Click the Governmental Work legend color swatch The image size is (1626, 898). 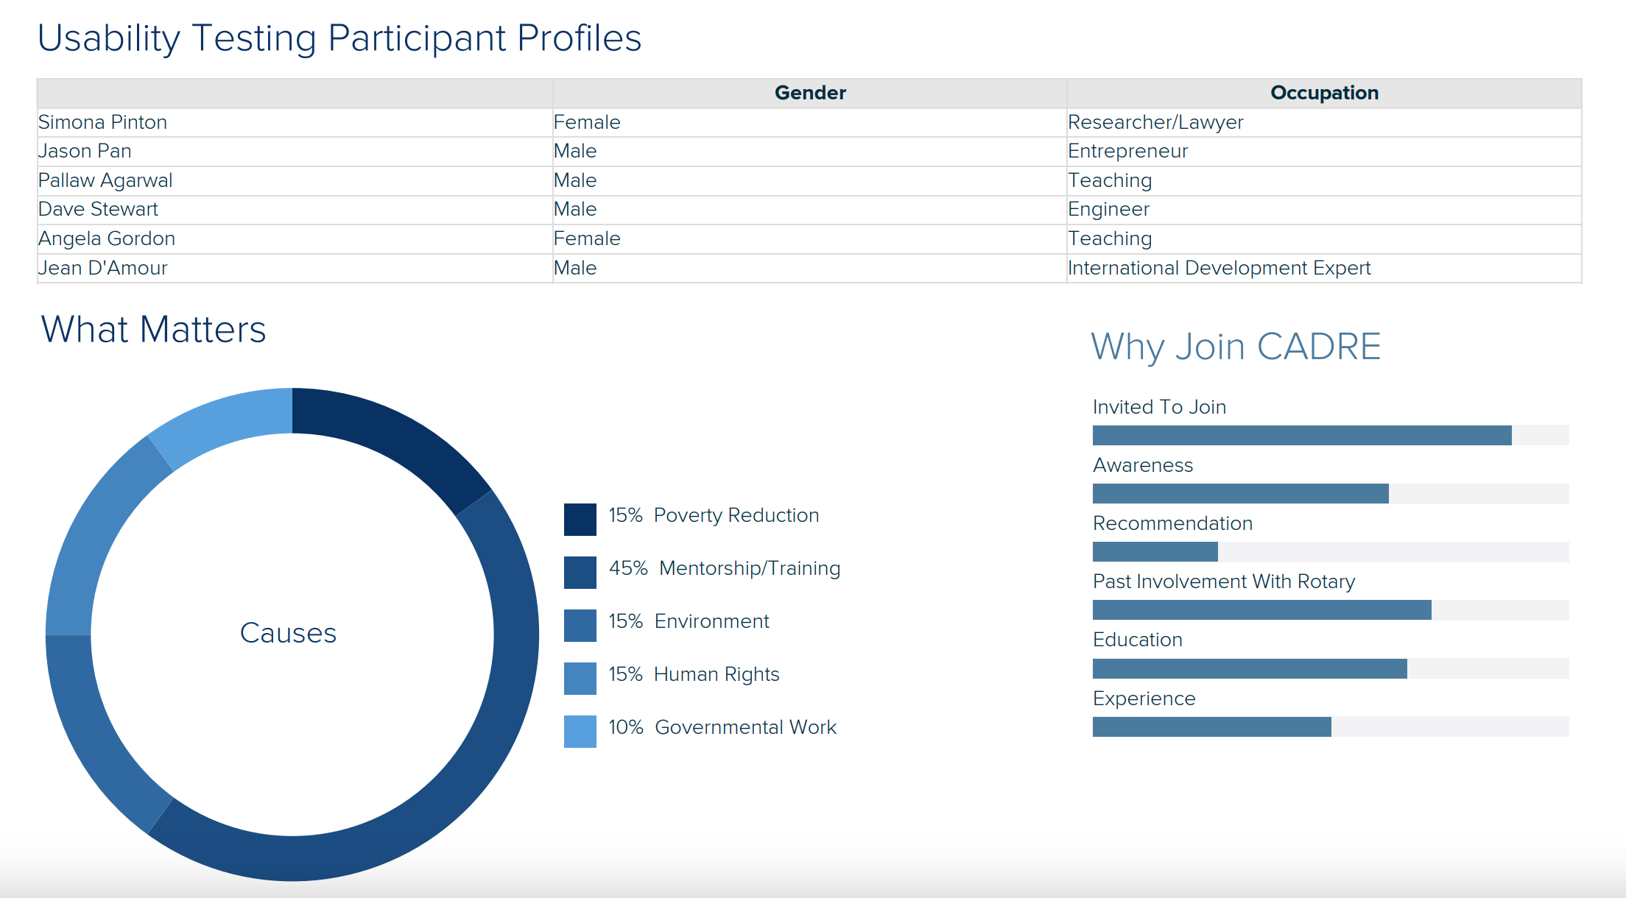(x=580, y=731)
